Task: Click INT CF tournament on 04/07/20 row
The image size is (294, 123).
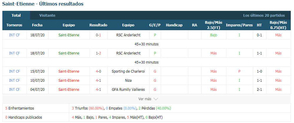Action: (14, 90)
